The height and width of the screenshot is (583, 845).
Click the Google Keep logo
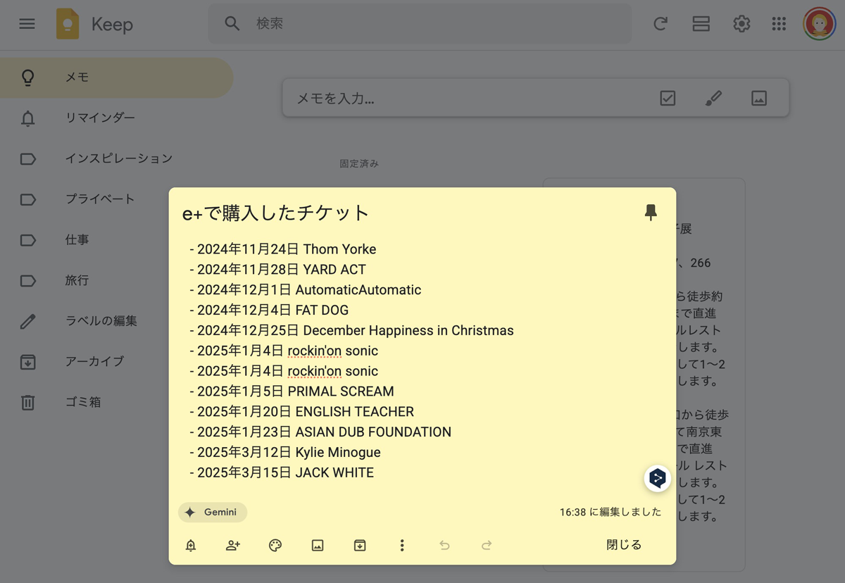tap(68, 24)
